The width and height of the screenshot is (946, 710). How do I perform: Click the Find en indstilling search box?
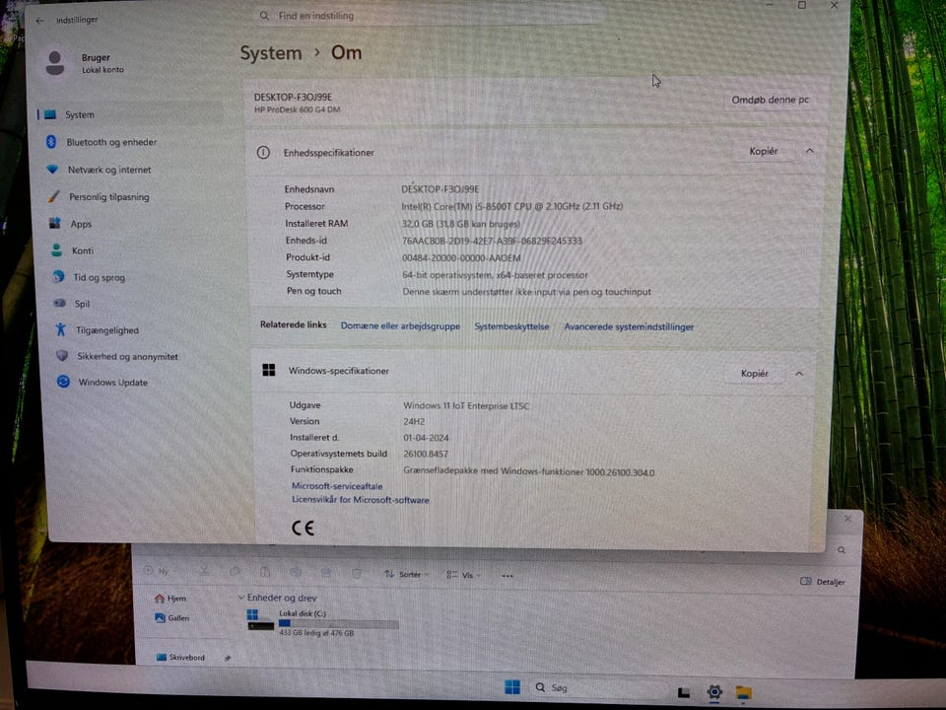[430, 17]
